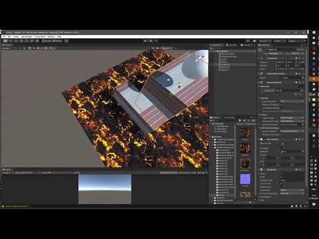Open the Assets menu
The width and height of the screenshot is (319, 239).
16,37
